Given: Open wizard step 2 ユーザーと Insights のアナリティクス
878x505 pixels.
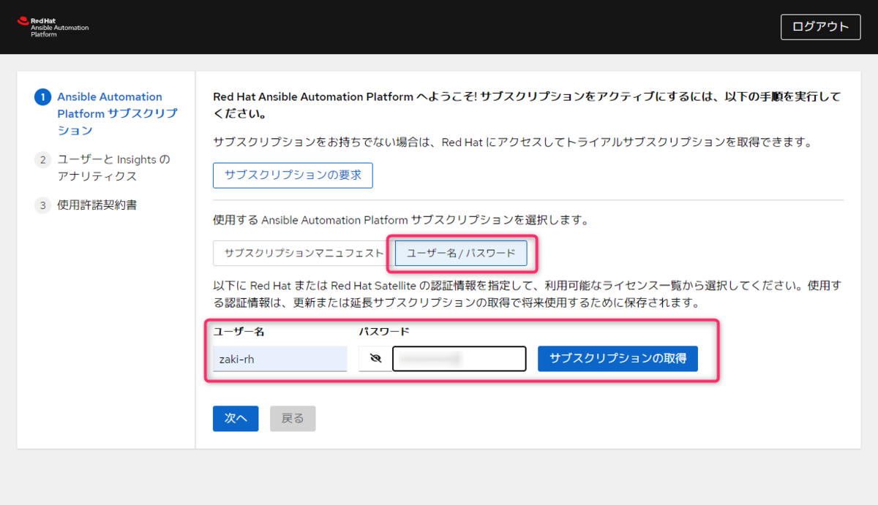Looking at the screenshot, I should [x=103, y=167].
